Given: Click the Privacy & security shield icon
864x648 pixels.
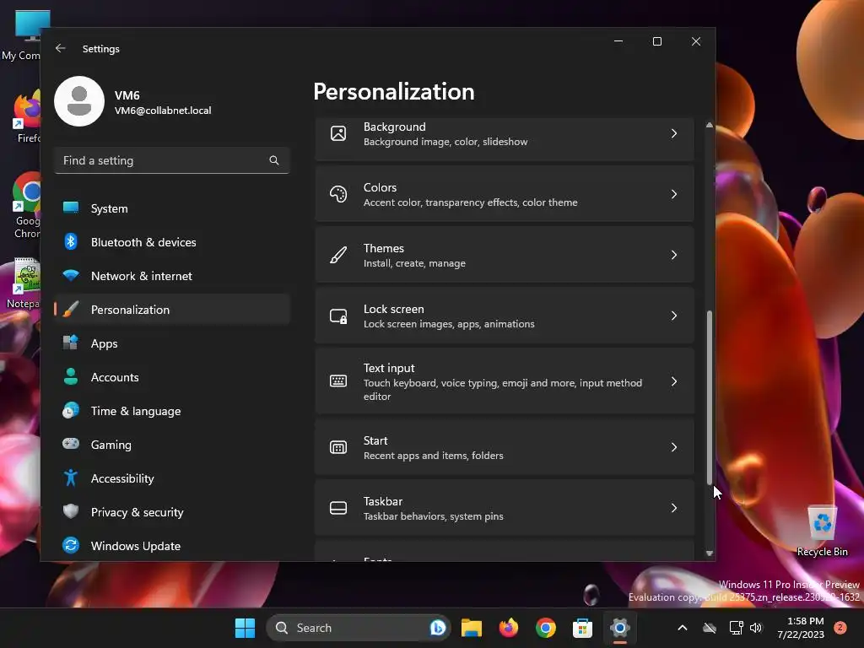Looking at the screenshot, I should click(71, 511).
